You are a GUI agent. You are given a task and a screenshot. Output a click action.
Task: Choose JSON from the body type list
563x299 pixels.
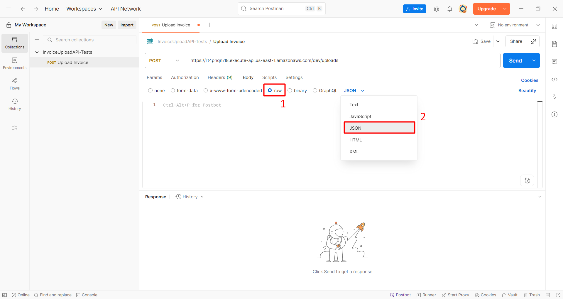(379, 128)
